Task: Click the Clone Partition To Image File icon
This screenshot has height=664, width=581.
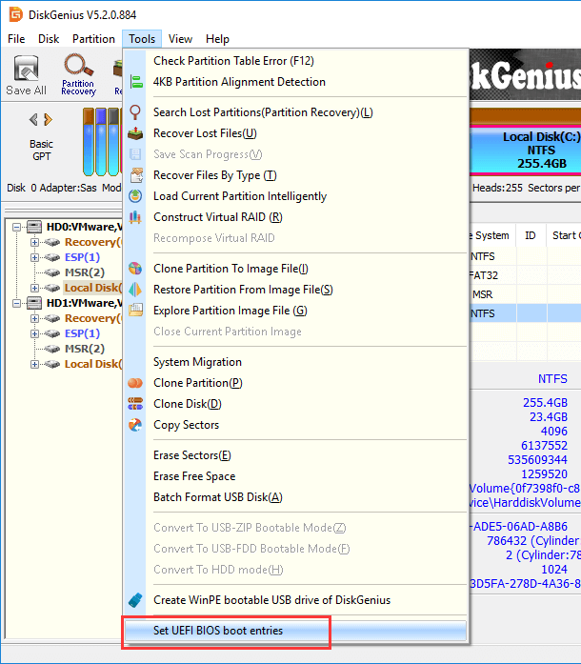Action: (x=136, y=269)
